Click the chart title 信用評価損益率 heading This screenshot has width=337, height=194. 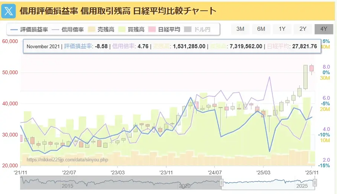coord(118,10)
